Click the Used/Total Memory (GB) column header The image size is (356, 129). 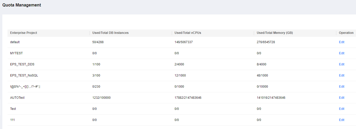coord(275,33)
